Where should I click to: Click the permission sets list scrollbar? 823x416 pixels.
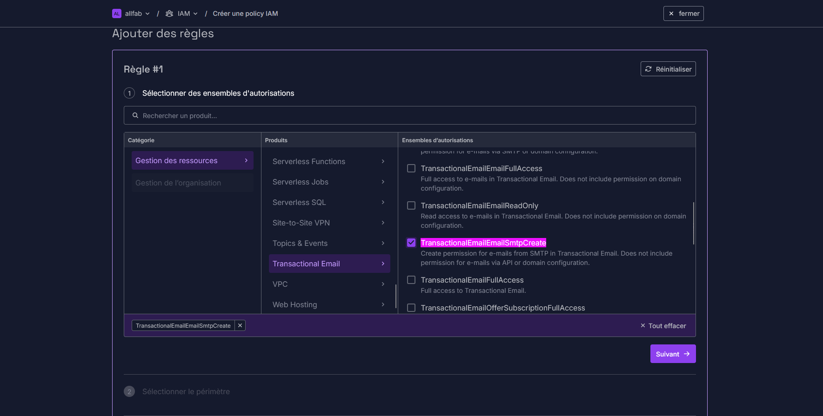tap(694, 223)
